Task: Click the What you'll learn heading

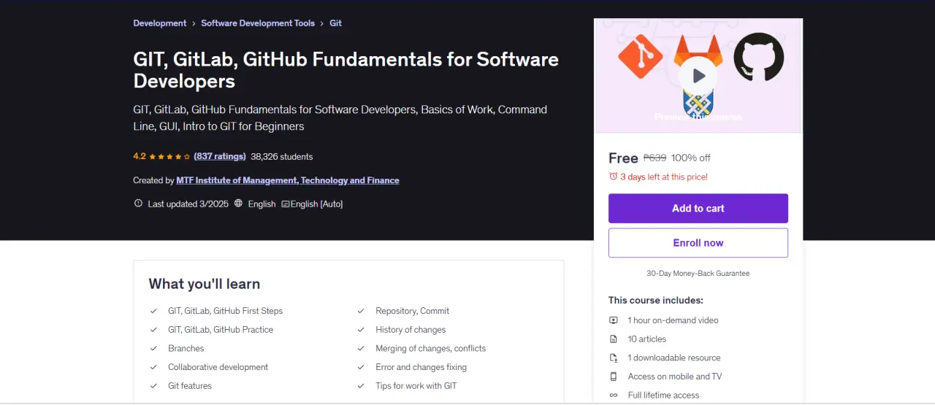Action: pos(205,284)
